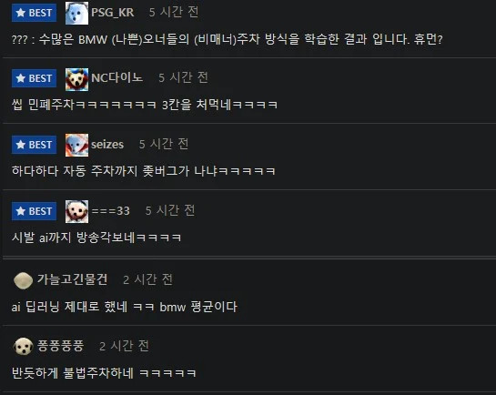This screenshot has width=496, height=395.
Task: Open the avatar of user ===33
Action: point(76,211)
